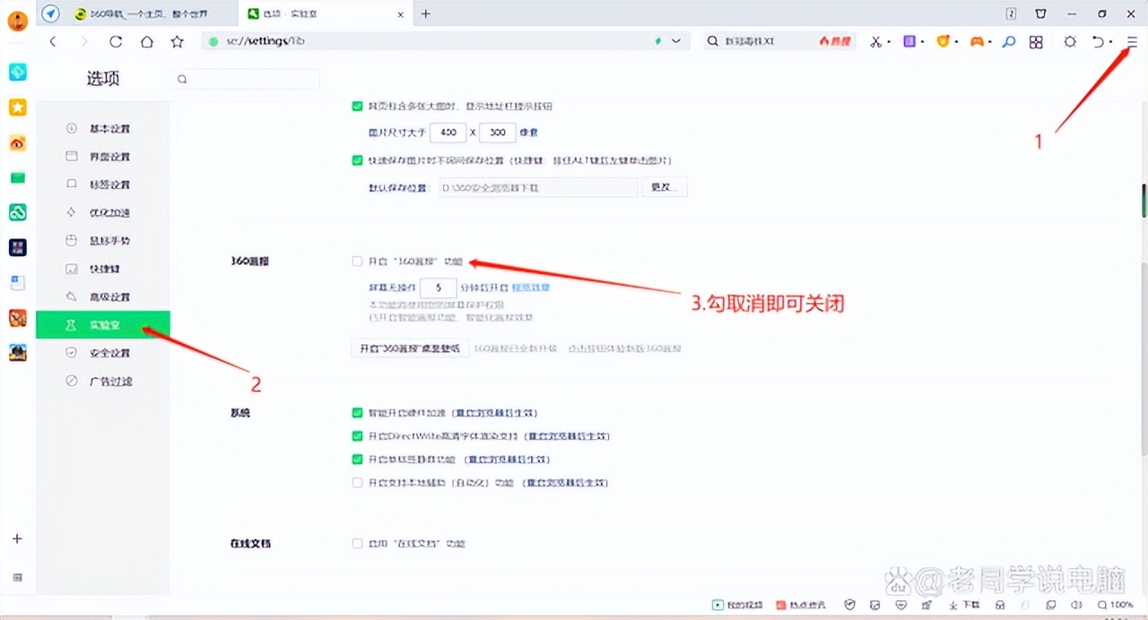
Task: Open the 标签设置 settings category
Action: pos(102,185)
